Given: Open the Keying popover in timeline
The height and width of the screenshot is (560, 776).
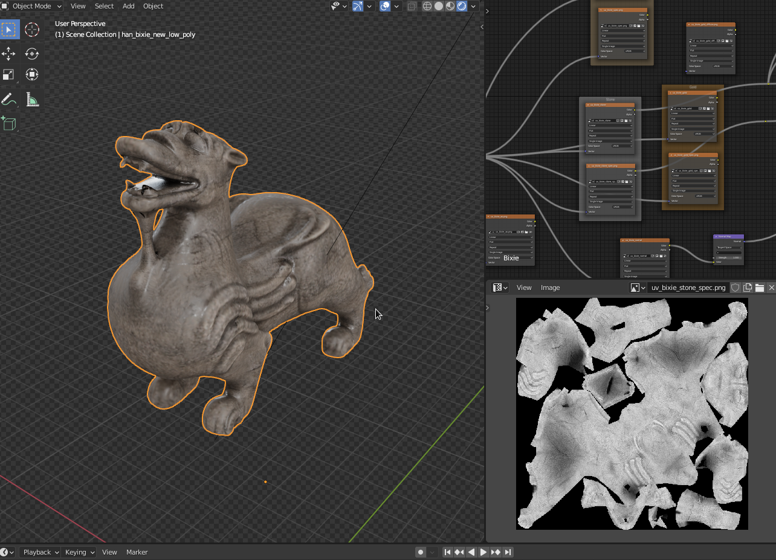Looking at the screenshot, I should (80, 552).
